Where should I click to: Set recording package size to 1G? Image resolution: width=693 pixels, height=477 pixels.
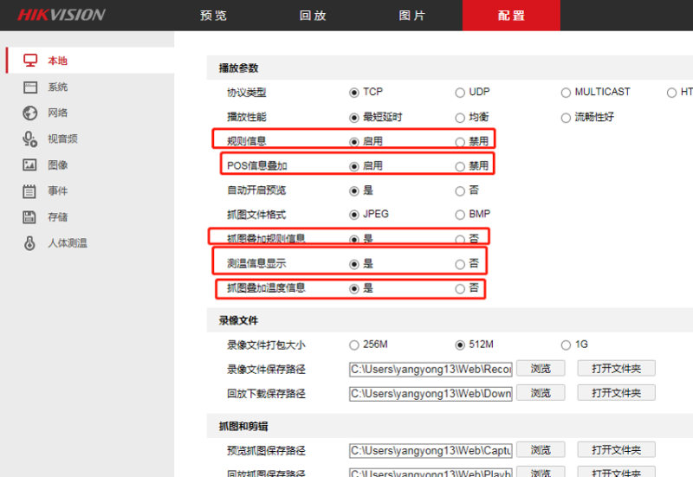point(566,345)
